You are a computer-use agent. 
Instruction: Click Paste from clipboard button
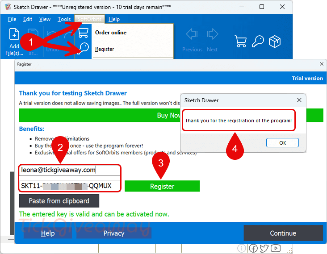click(59, 201)
